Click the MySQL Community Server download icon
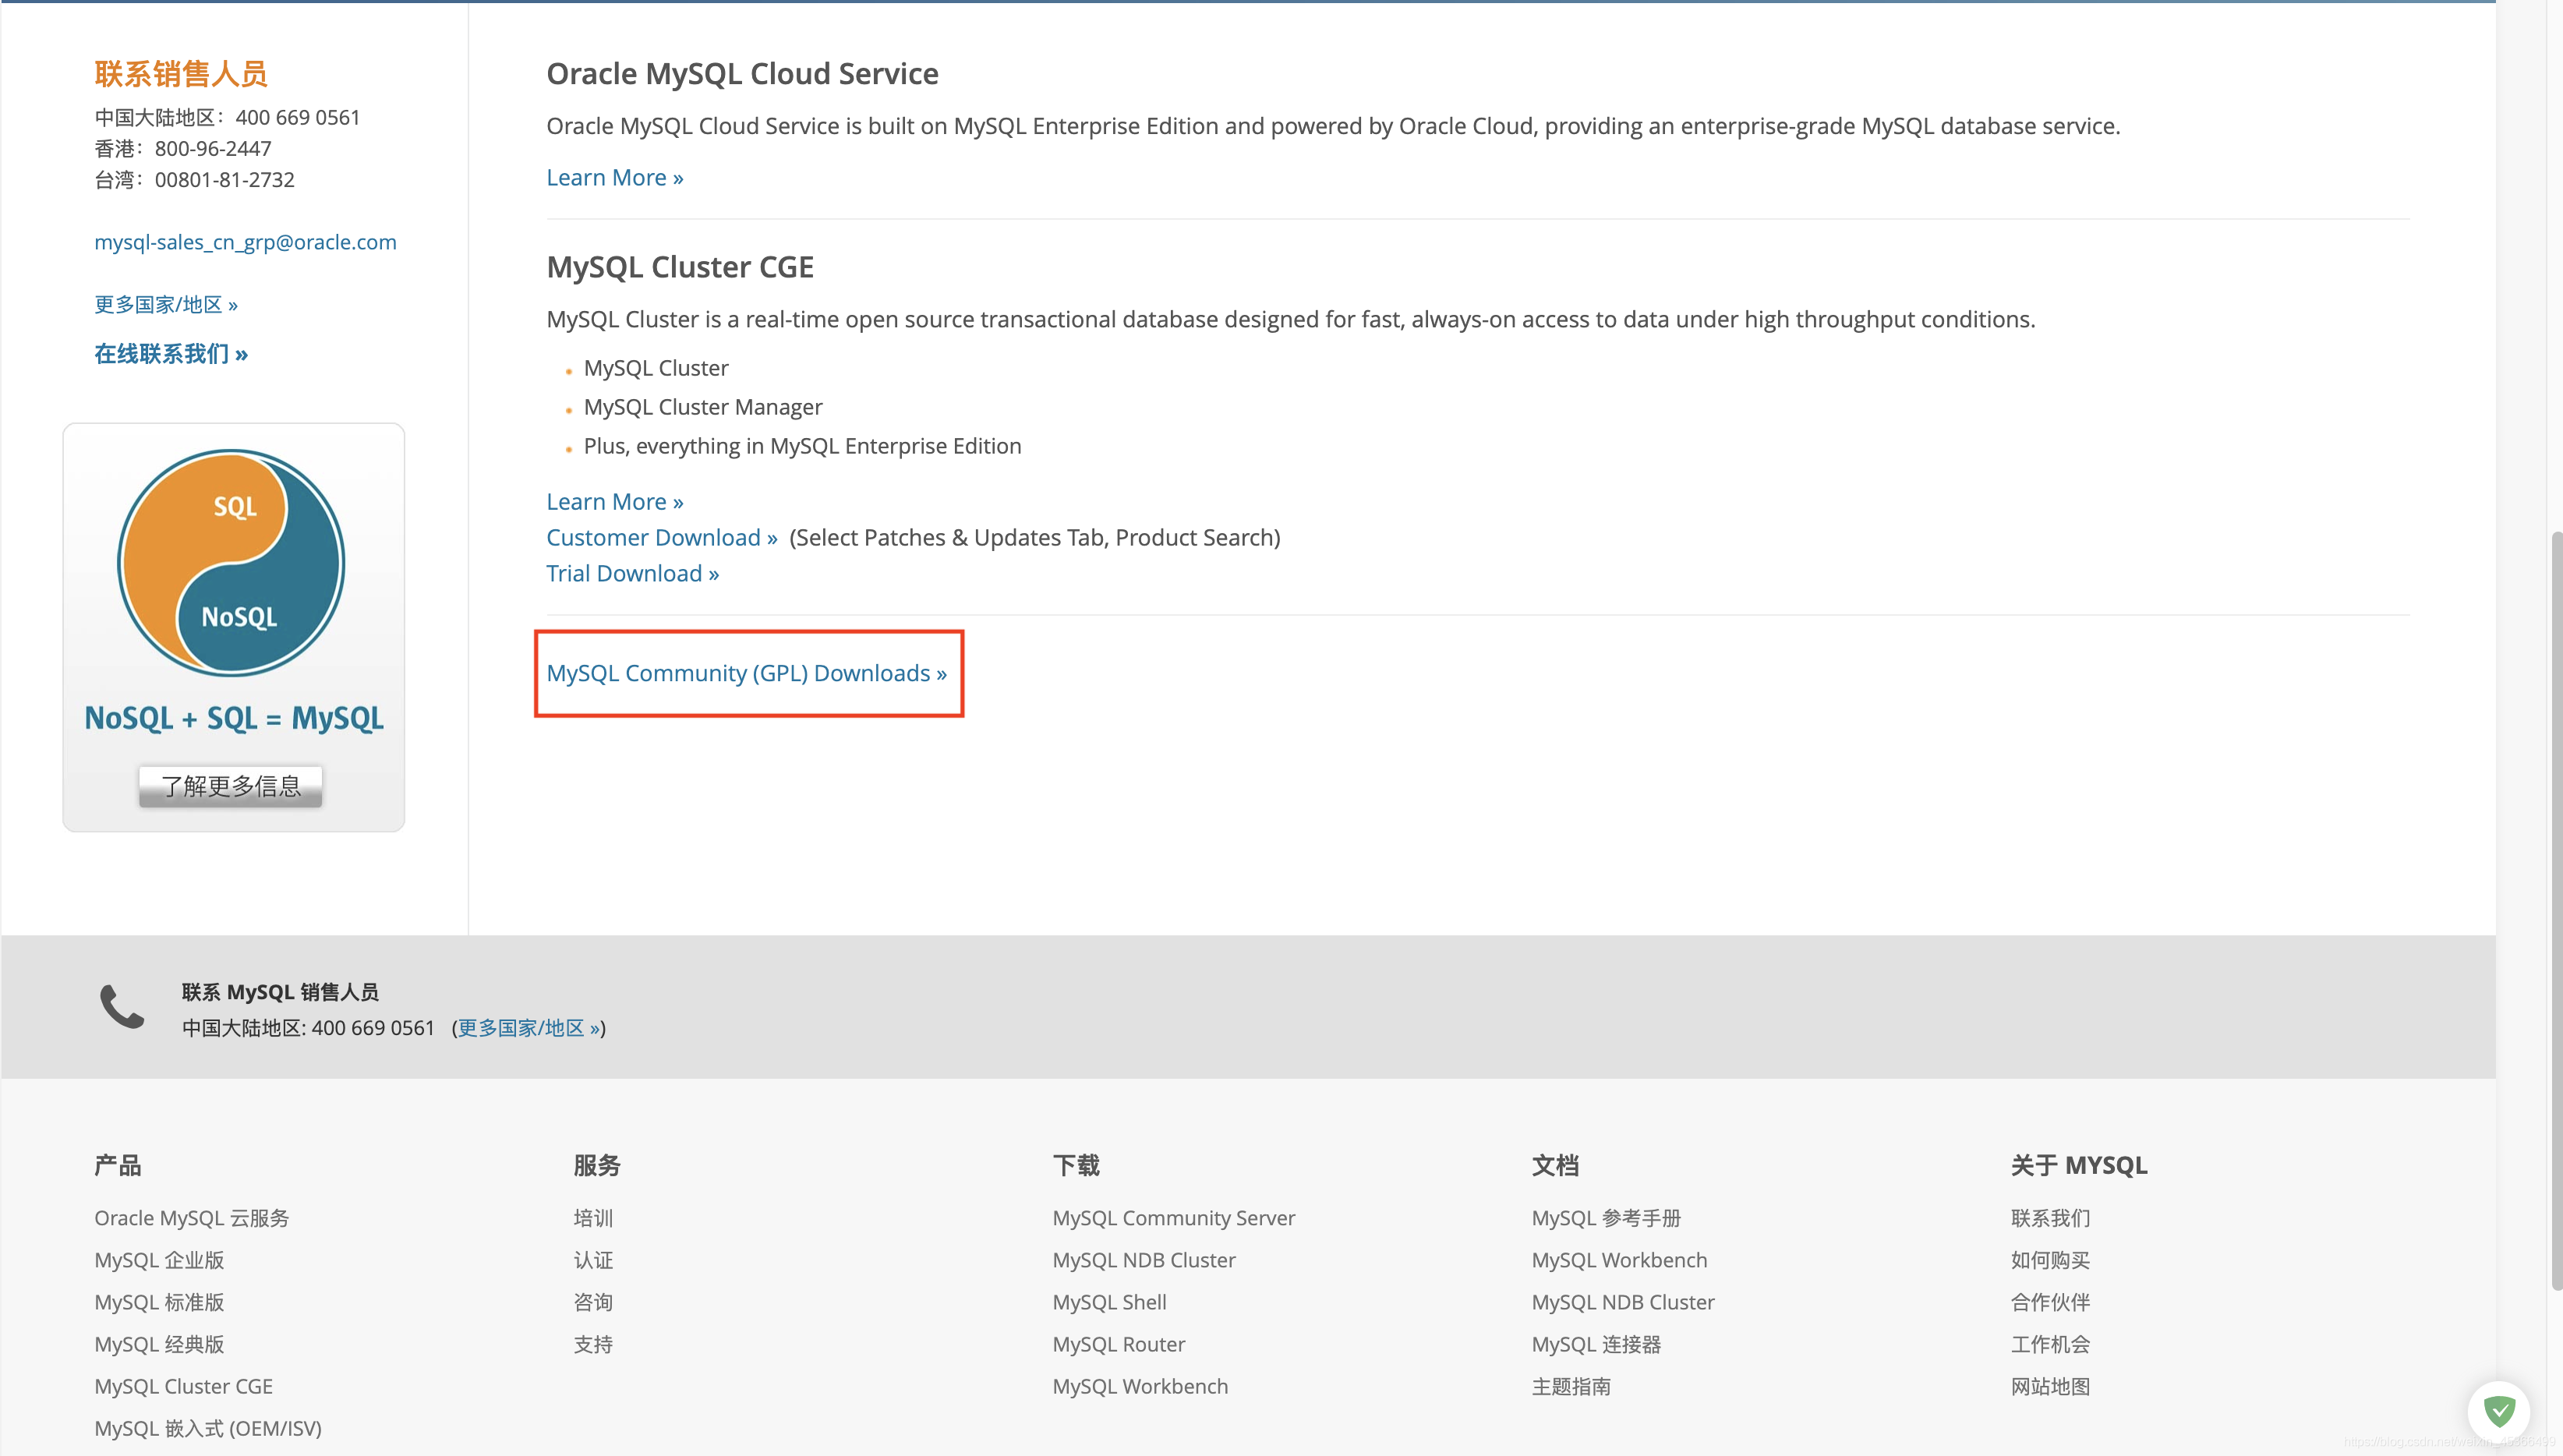2563x1456 pixels. click(x=1172, y=1217)
